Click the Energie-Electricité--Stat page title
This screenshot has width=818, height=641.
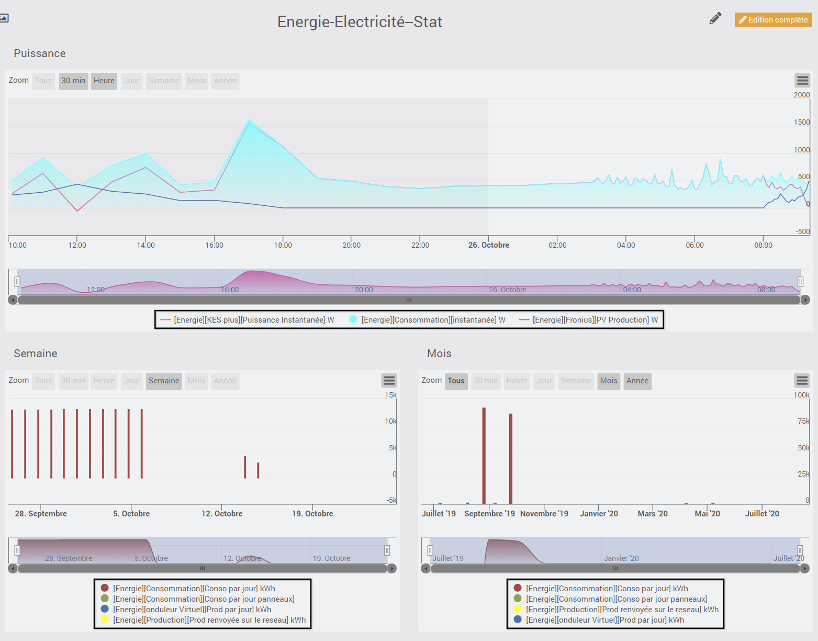tap(360, 21)
